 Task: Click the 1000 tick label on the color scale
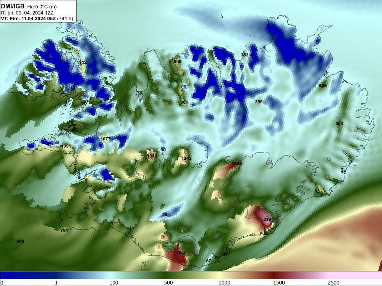[224, 283]
